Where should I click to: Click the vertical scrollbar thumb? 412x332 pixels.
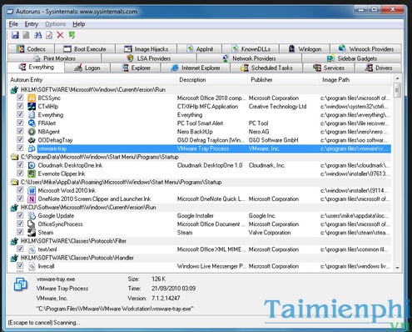tap(397, 90)
